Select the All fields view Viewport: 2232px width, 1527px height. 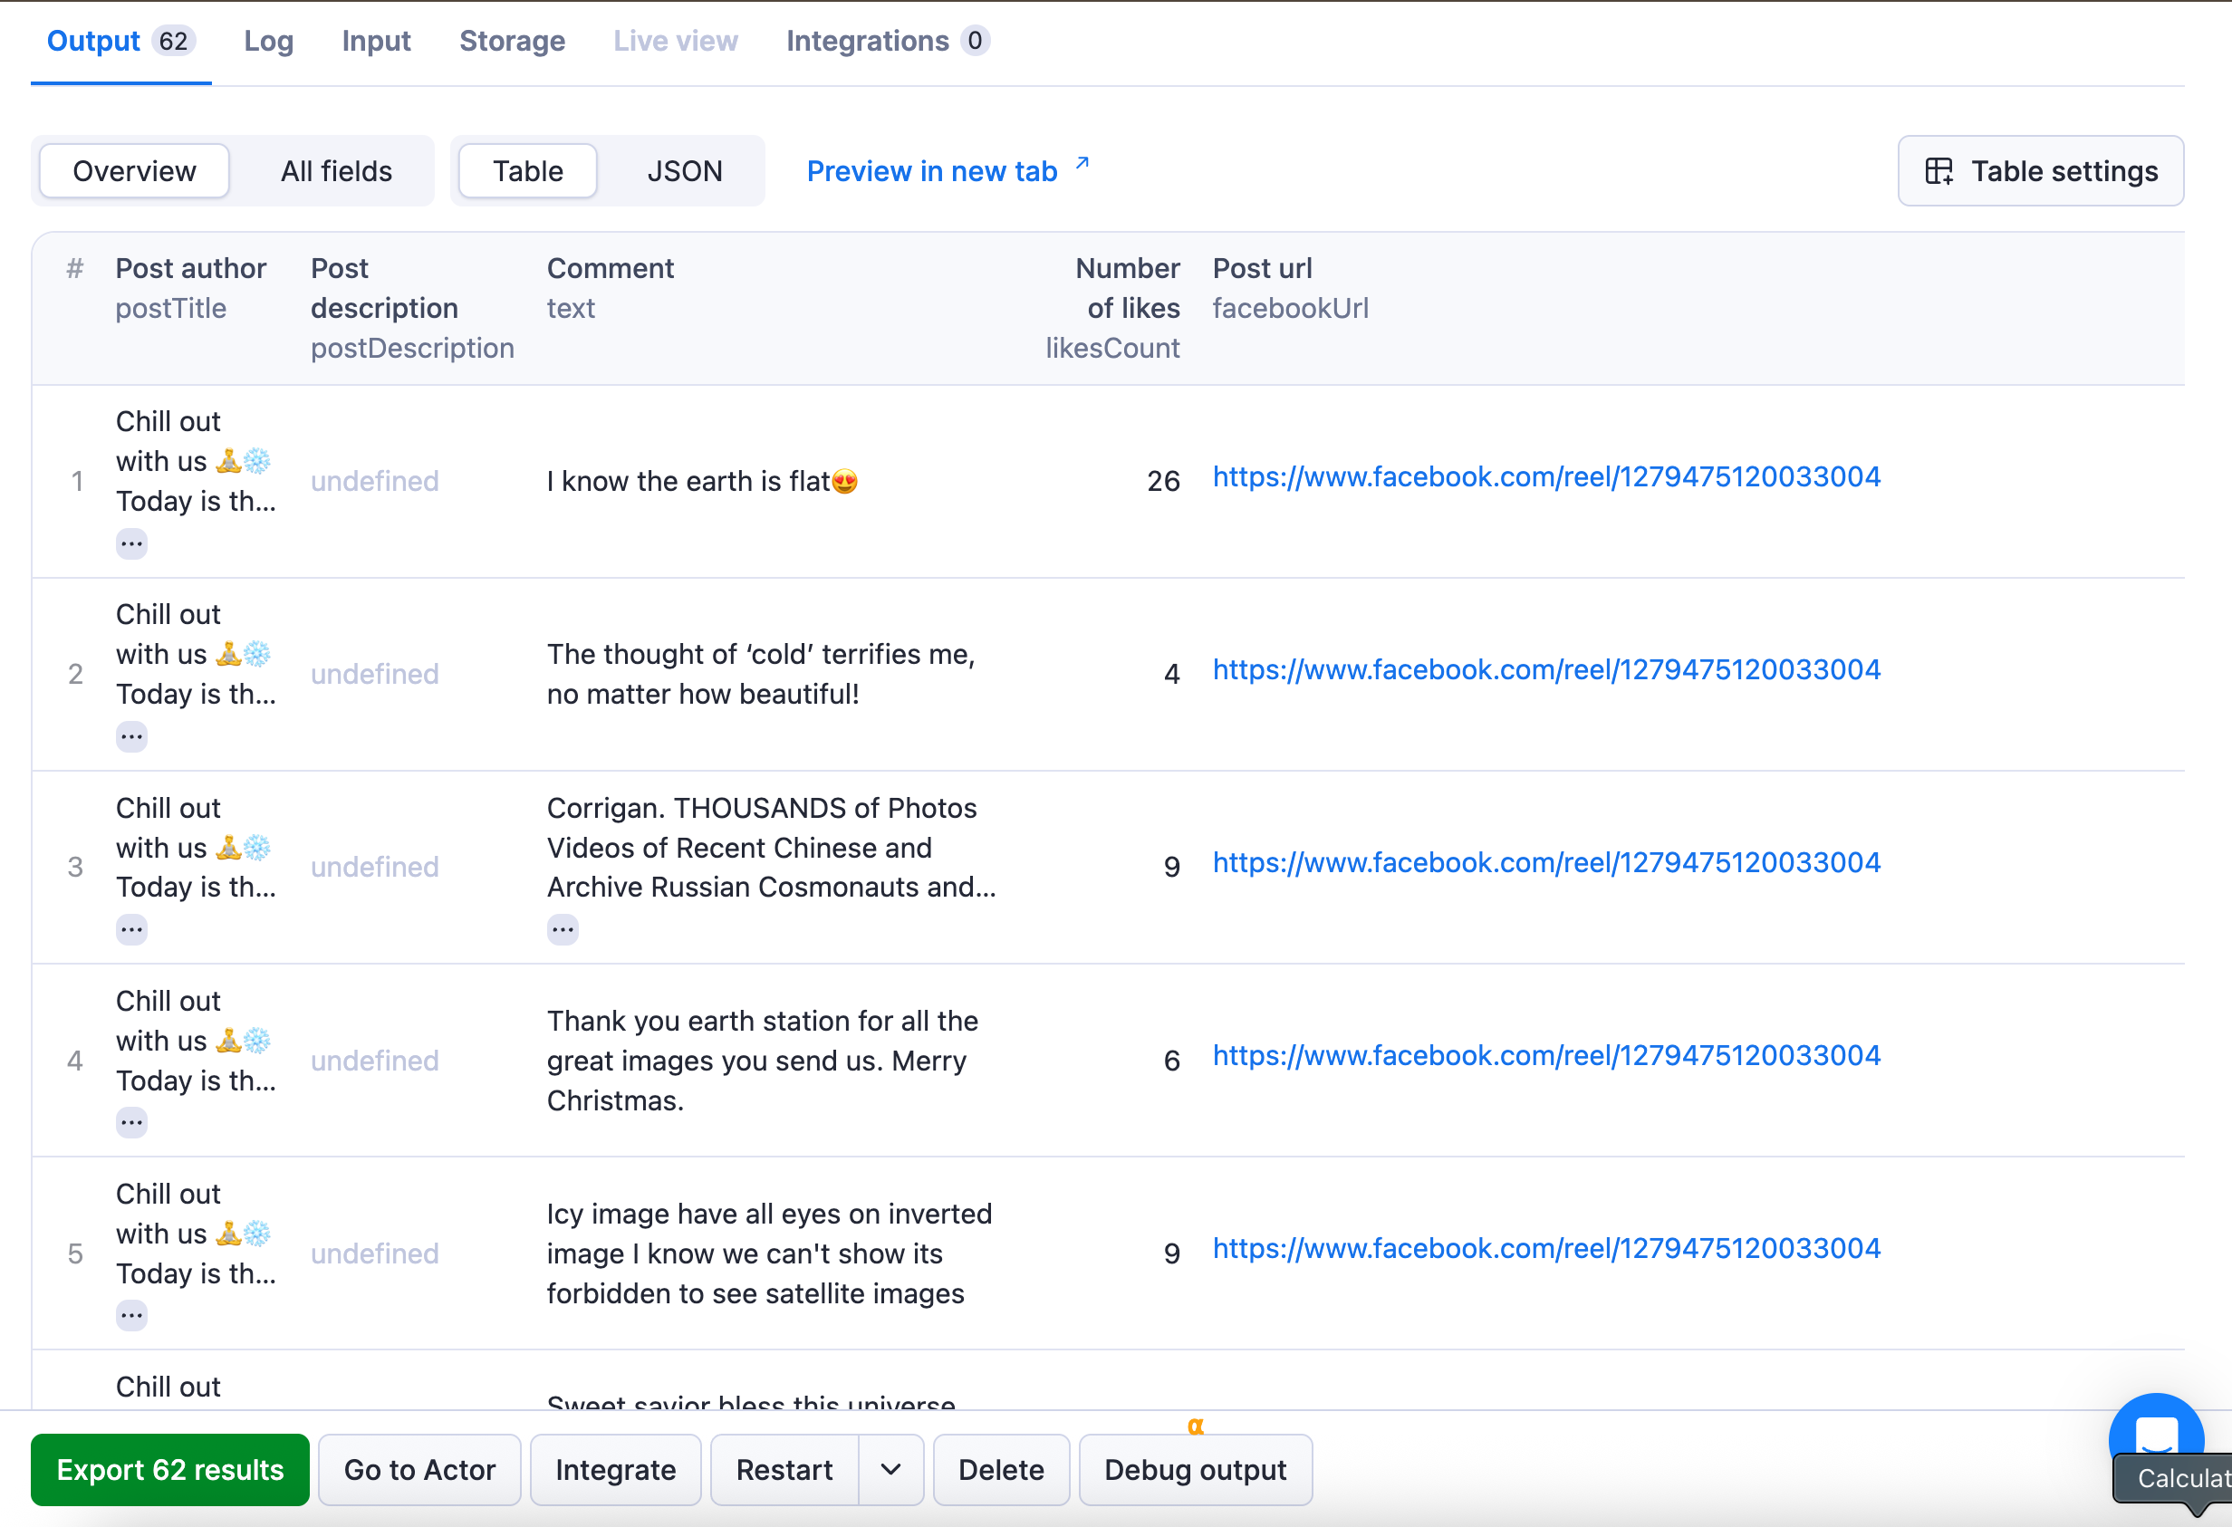coord(335,170)
